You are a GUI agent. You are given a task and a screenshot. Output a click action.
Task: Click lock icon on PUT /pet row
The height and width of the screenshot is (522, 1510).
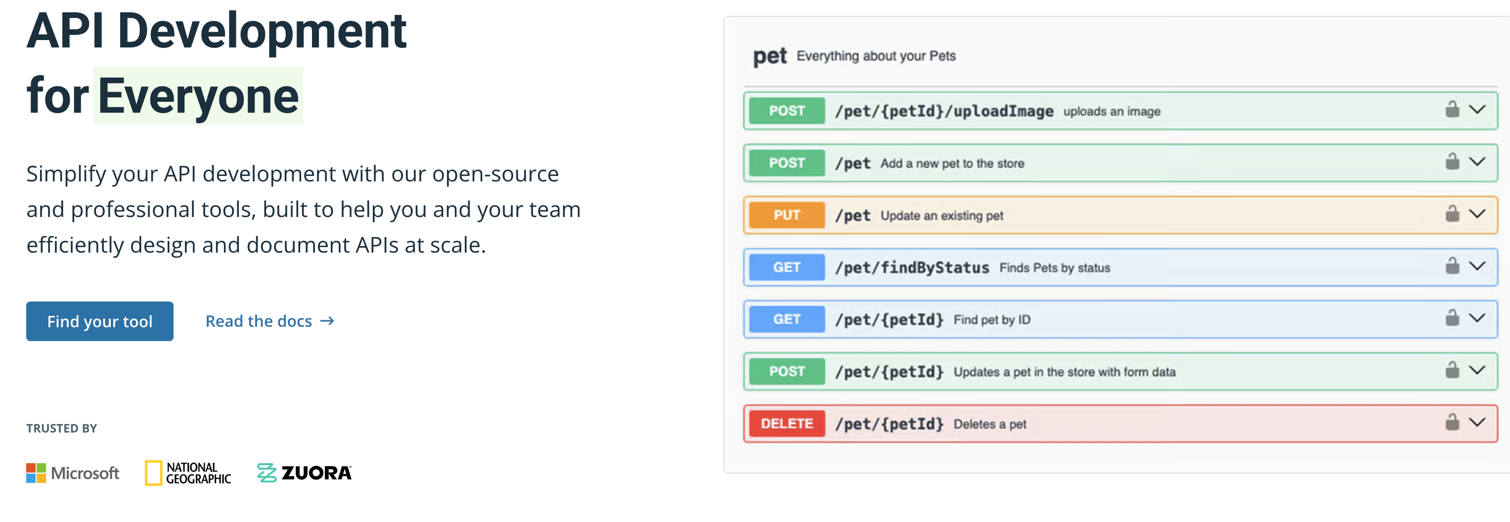point(1451,214)
